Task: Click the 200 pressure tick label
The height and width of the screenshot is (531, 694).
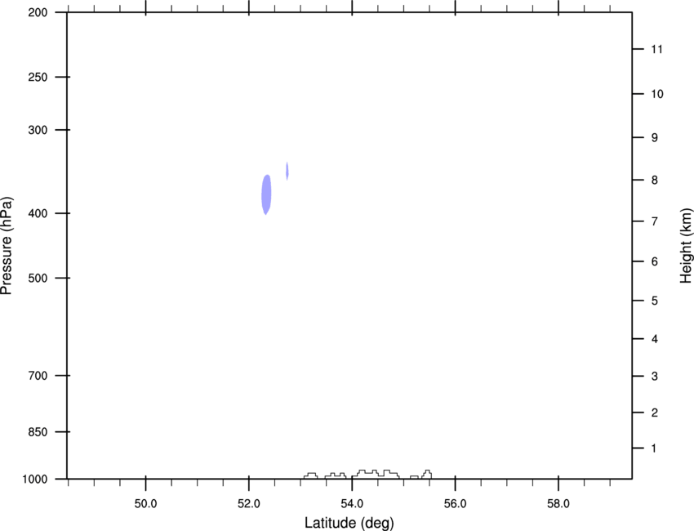Action: point(38,12)
